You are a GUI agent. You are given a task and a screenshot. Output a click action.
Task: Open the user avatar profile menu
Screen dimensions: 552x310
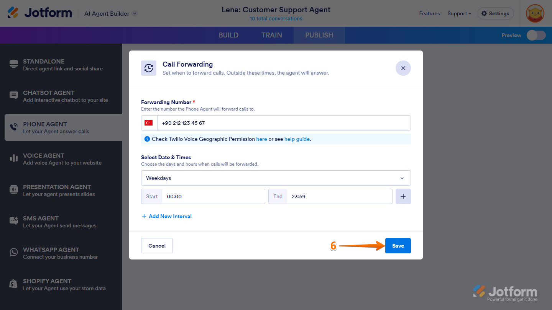coord(535,13)
